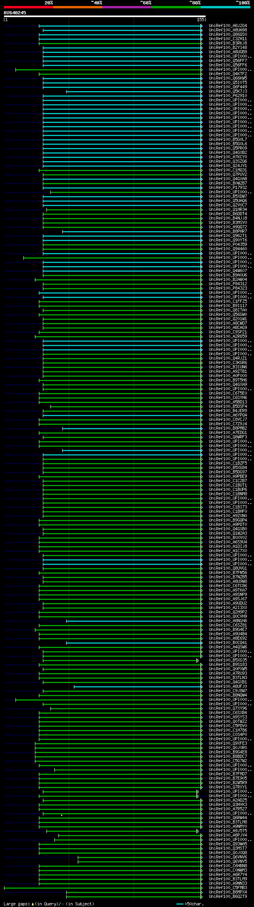Select the UniRef100_Q0CVH9 label

pyautogui.click(x=228, y=616)
